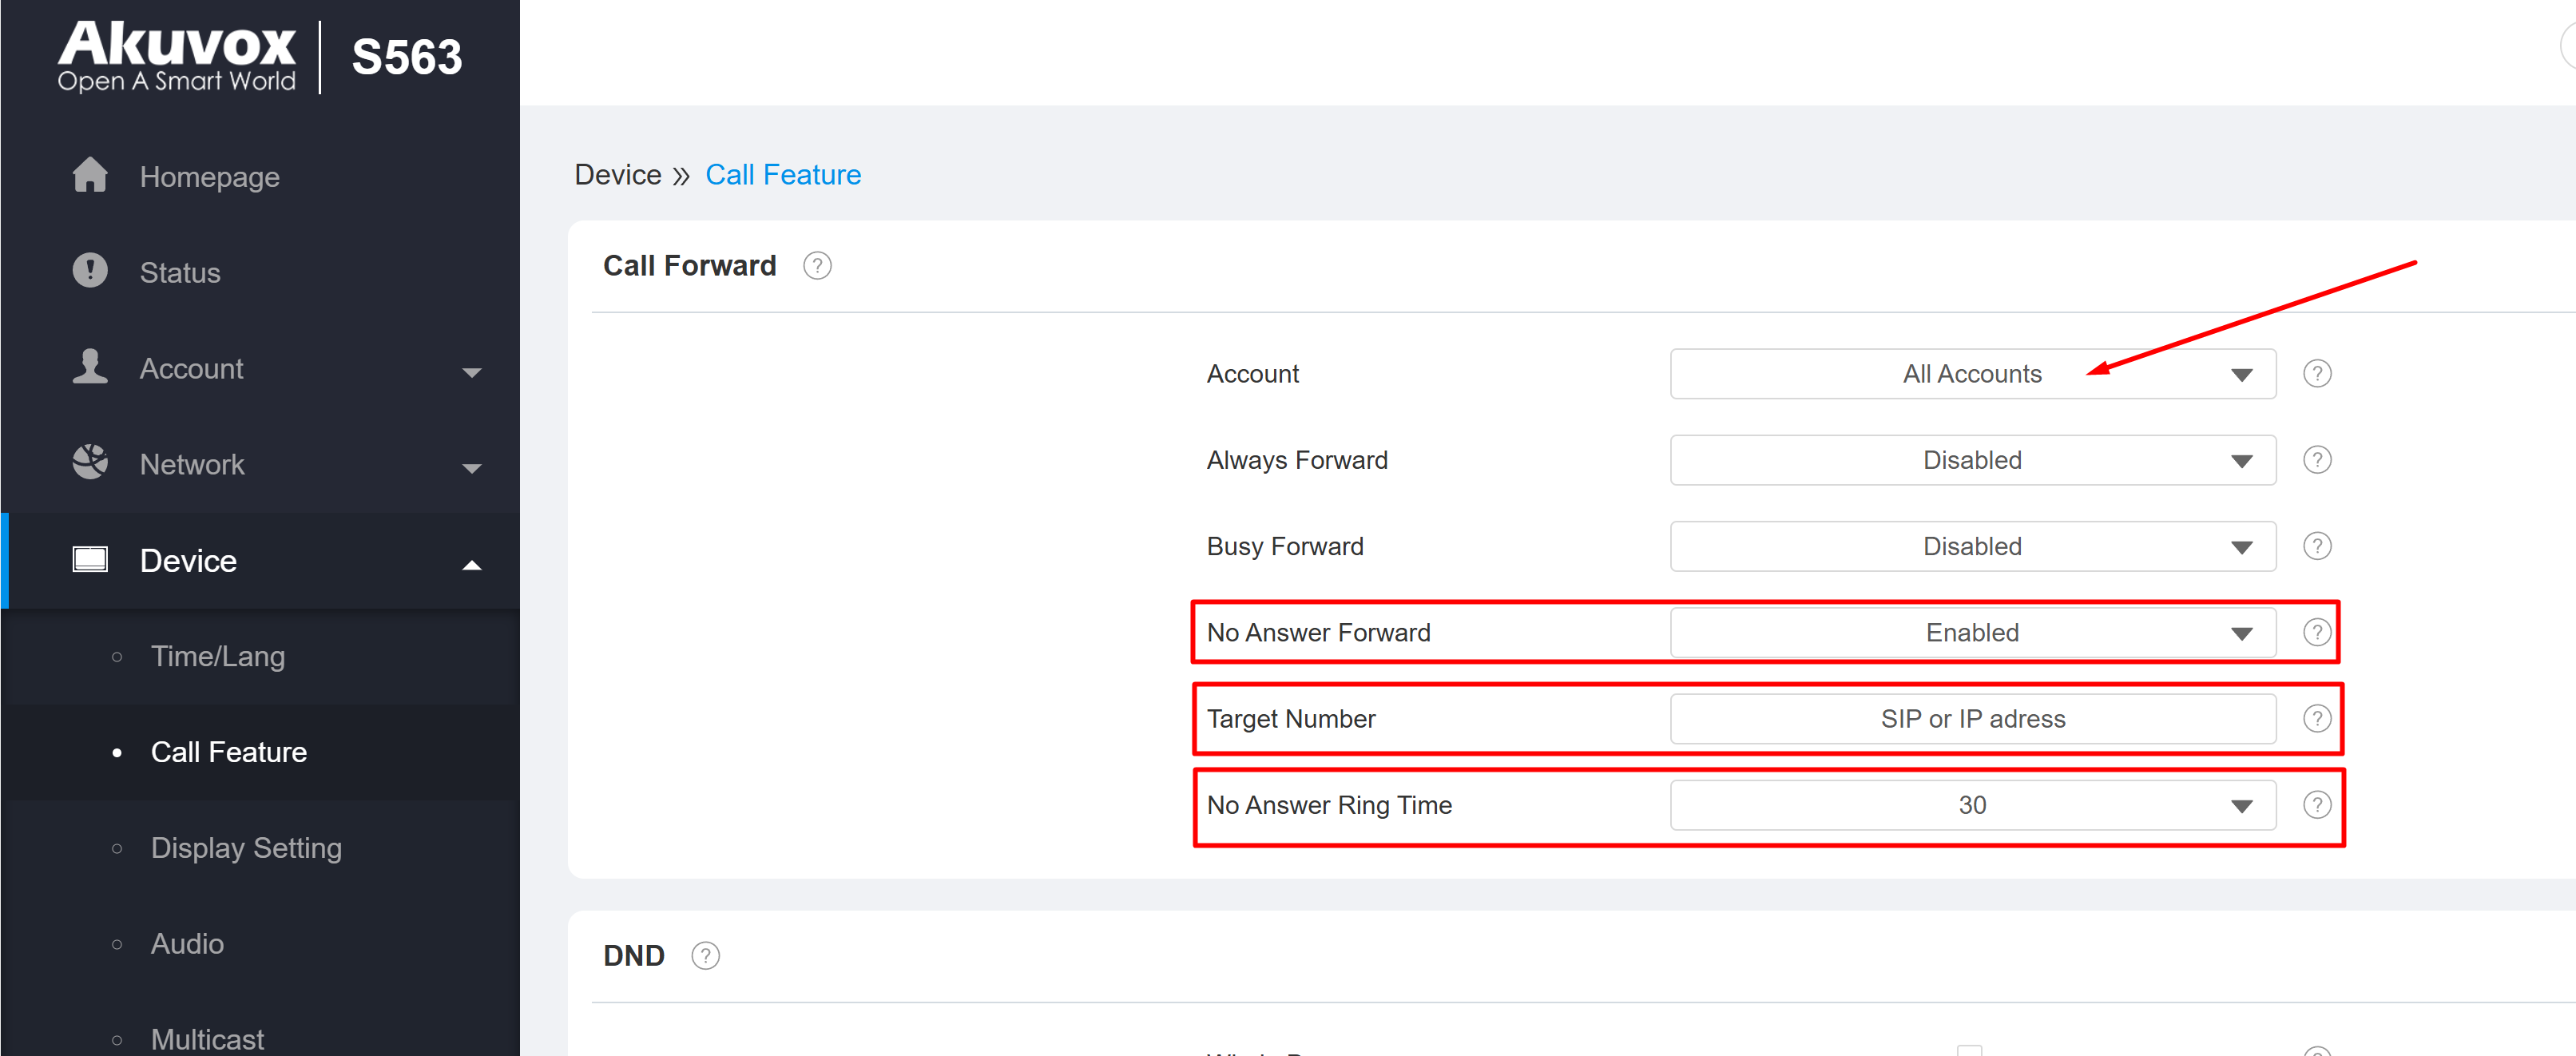
Task: Expand the Network sidebar menu arrow
Action: (472, 468)
